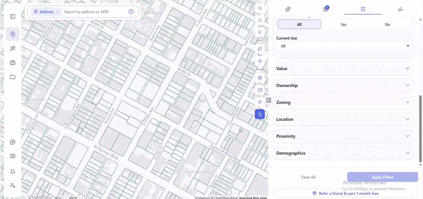
Task: Expand the Ownership filter section
Action: pyautogui.click(x=343, y=85)
